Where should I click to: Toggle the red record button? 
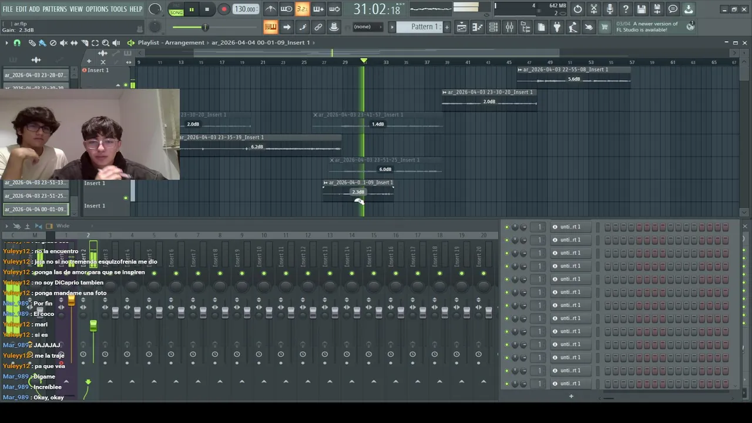pos(224,9)
